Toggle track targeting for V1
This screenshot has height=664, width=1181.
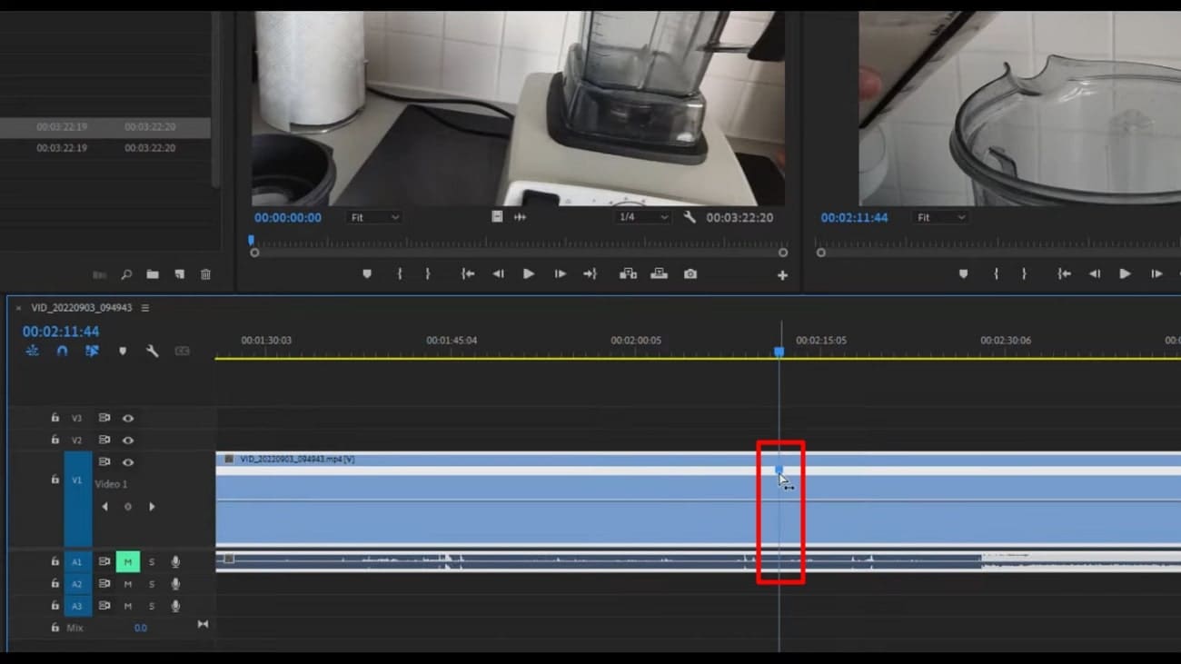coord(77,498)
